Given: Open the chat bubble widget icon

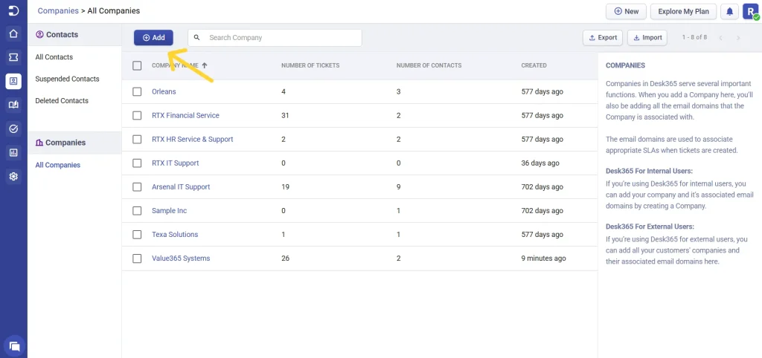Looking at the screenshot, I should pyautogui.click(x=14, y=346).
